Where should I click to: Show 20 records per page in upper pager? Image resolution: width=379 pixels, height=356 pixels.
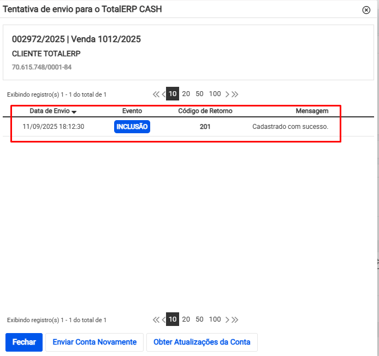click(x=186, y=93)
